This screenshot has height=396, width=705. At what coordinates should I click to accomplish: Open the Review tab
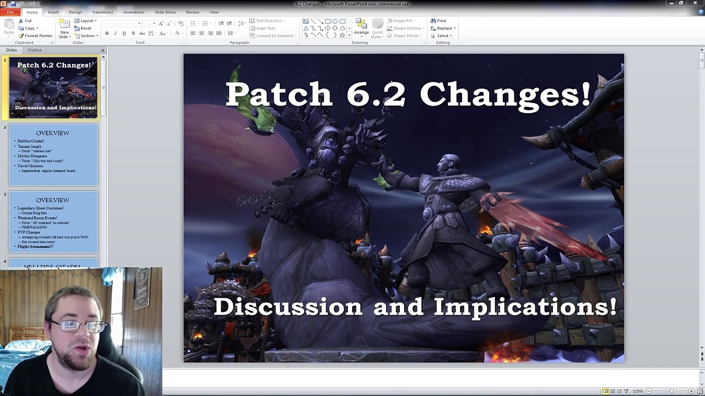click(193, 12)
